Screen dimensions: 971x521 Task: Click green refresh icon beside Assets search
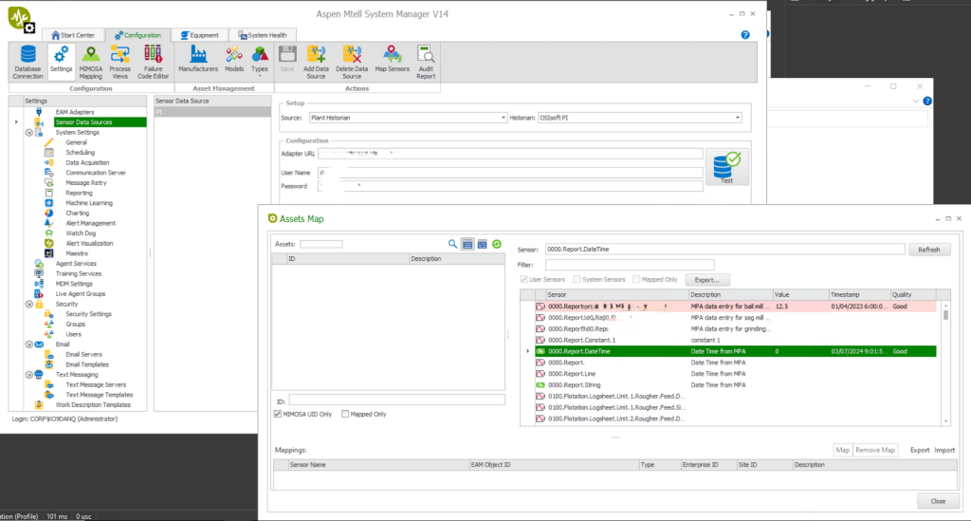[497, 244]
